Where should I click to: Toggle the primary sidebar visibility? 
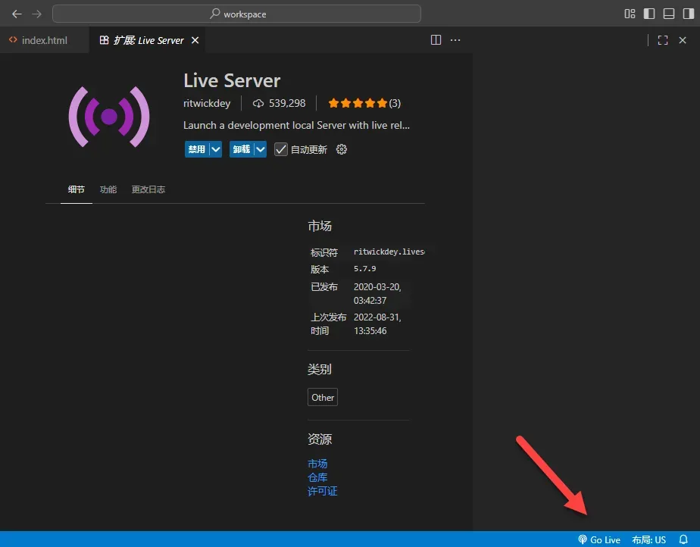tap(649, 14)
